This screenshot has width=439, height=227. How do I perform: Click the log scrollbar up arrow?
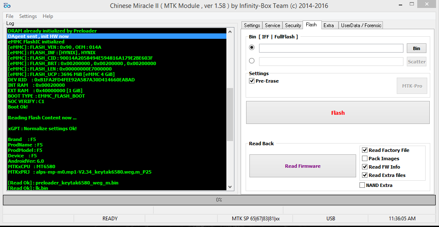[x=230, y=32]
